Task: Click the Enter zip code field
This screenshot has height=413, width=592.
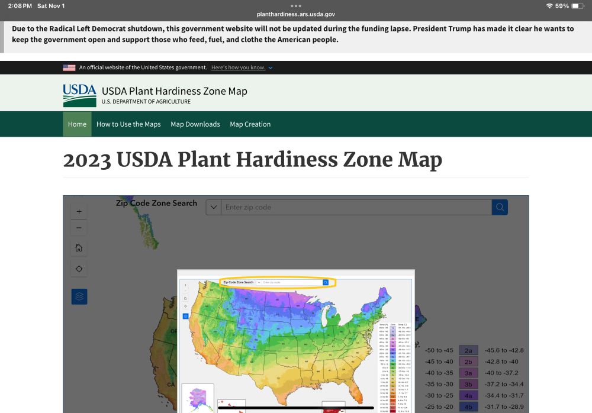Action: pyautogui.click(x=356, y=207)
